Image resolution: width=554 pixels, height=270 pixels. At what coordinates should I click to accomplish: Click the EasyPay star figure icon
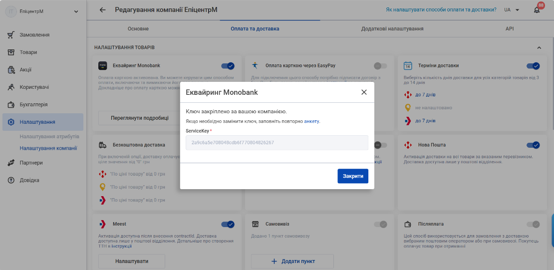(255, 65)
